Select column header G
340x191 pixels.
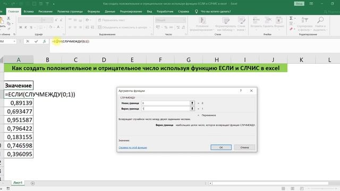(189, 59)
